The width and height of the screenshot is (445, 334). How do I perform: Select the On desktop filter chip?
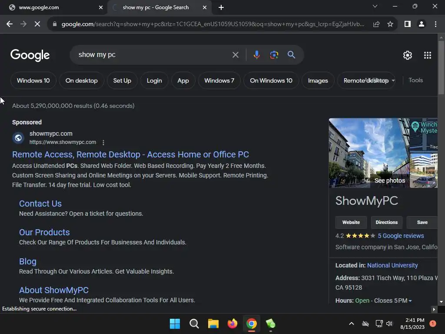tap(81, 80)
